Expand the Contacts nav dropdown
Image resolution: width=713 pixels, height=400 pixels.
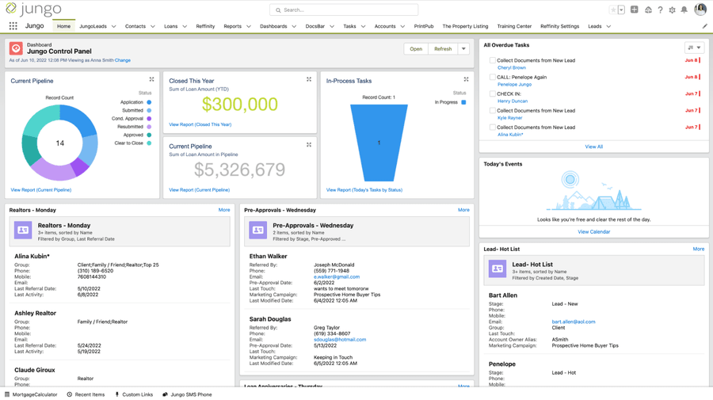coord(153,26)
